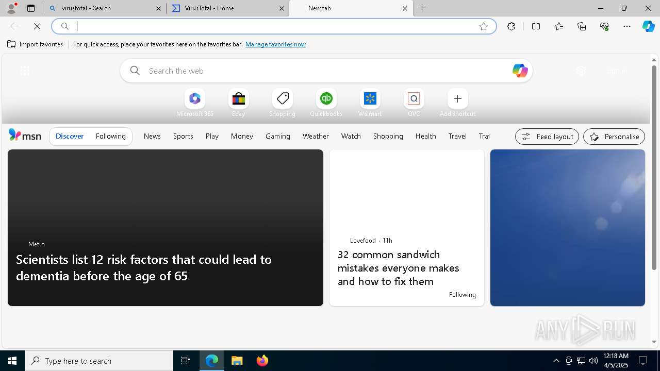Open Collections icon in toolbar

click(x=582, y=26)
